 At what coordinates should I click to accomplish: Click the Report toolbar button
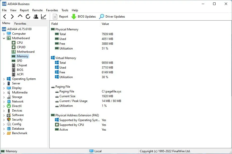point(60,17)
